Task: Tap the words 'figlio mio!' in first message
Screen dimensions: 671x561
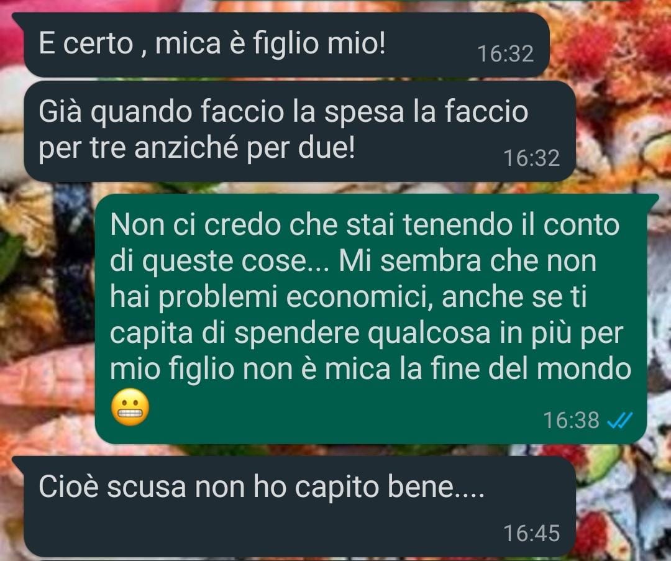Action: 319,44
